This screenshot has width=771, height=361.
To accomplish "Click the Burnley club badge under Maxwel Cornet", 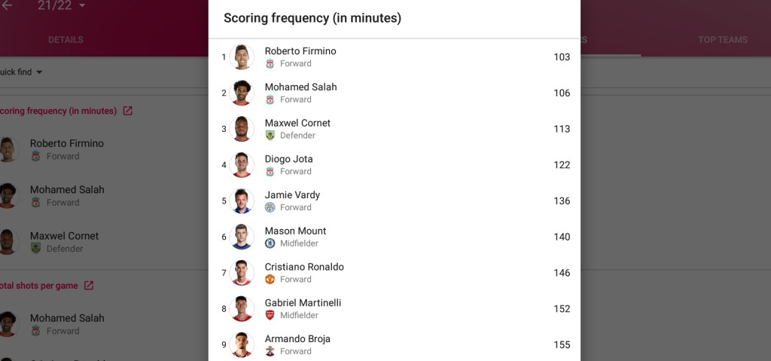I will [270, 136].
